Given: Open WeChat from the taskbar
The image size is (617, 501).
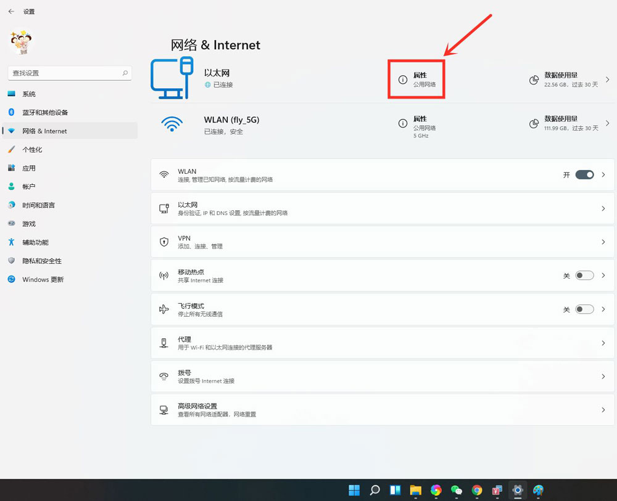Looking at the screenshot, I should (x=457, y=490).
